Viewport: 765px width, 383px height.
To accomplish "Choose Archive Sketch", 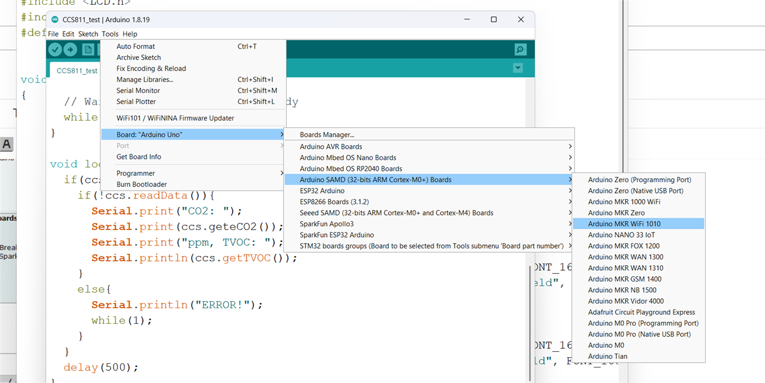I will 193,57.
